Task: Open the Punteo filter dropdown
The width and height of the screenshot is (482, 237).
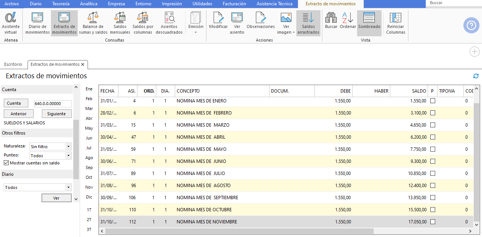Action: [68, 156]
